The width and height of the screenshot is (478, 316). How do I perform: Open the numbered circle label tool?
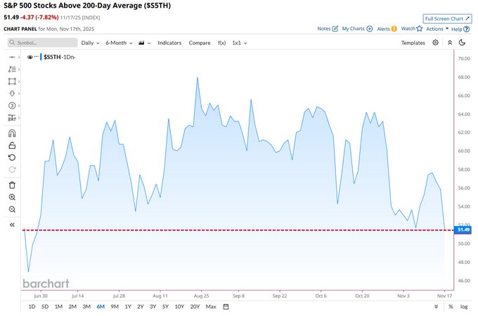[12, 105]
